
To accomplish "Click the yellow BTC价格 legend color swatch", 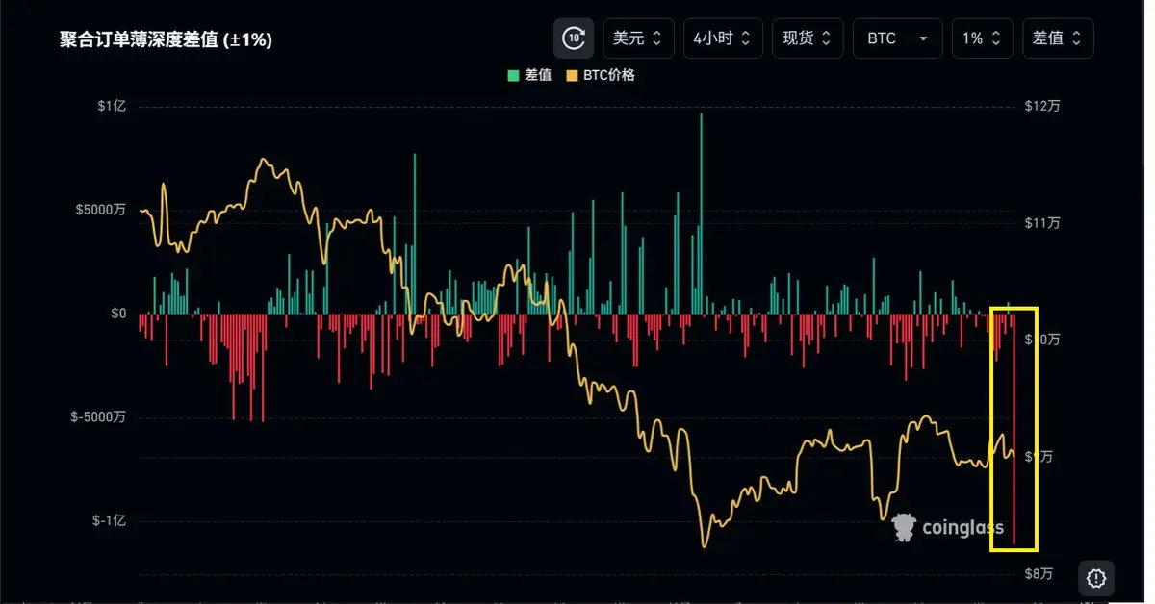I will (572, 75).
